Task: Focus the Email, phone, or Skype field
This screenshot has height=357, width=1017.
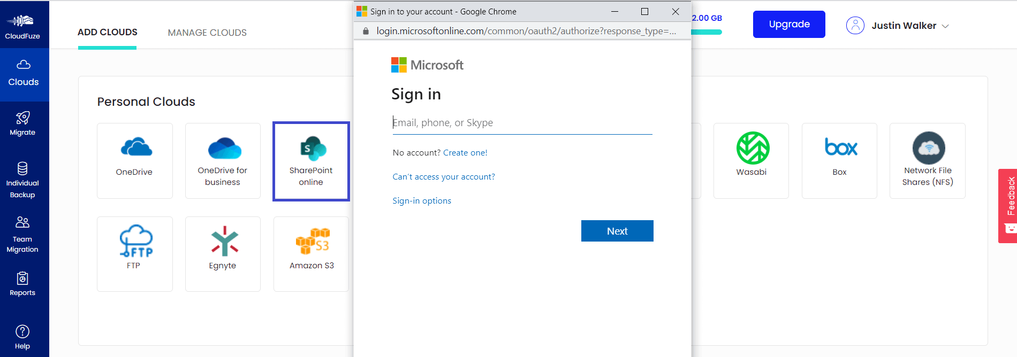Action: point(522,123)
